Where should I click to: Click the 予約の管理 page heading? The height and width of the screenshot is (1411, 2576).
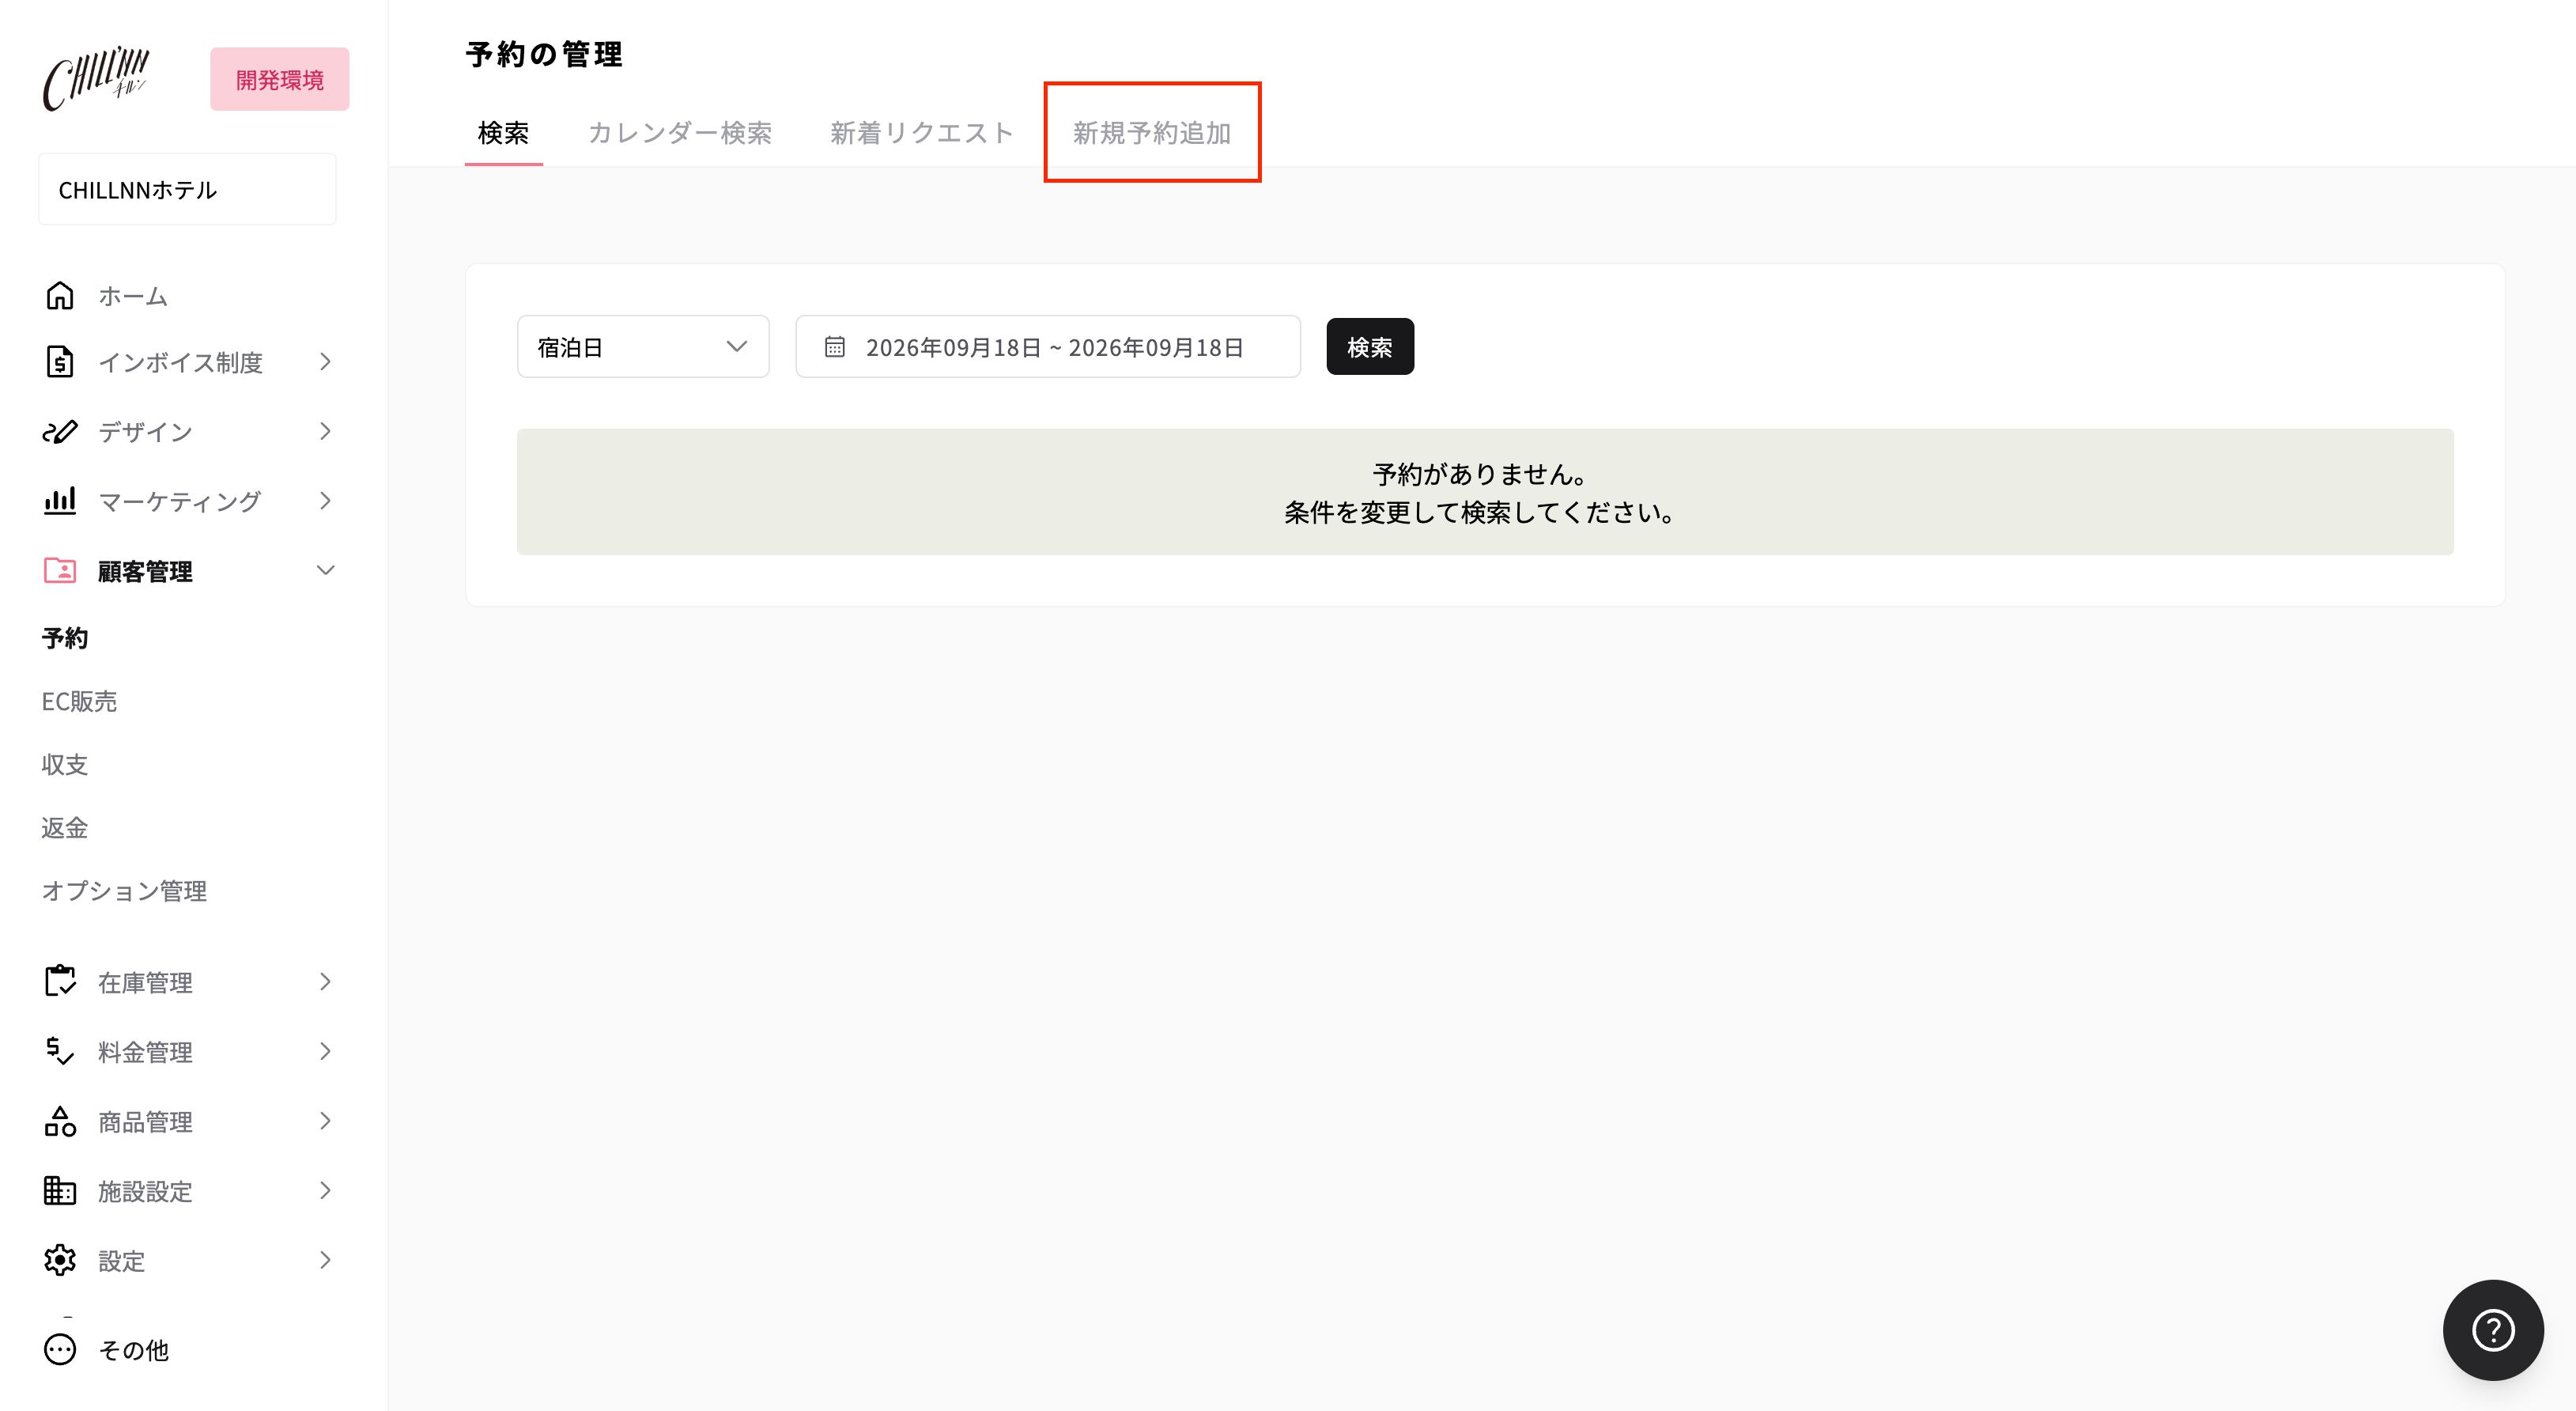click(545, 54)
